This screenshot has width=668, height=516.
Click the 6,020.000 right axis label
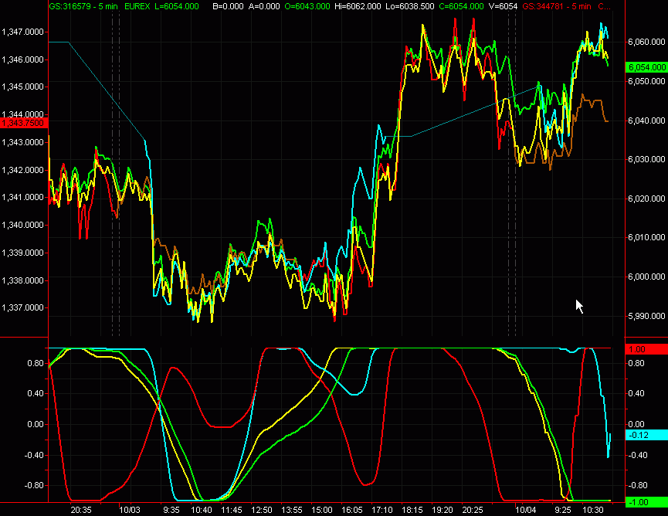point(646,199)
